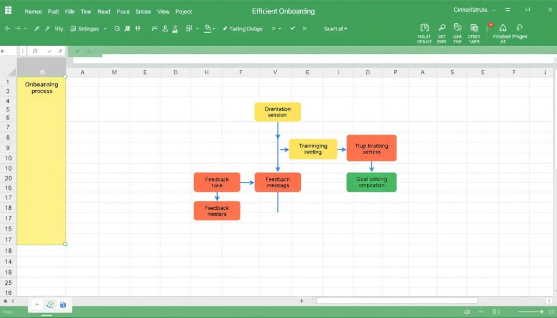Select the Goal setting green box
The height and width of the screenshot is (318, 557).
coord(372,182)
